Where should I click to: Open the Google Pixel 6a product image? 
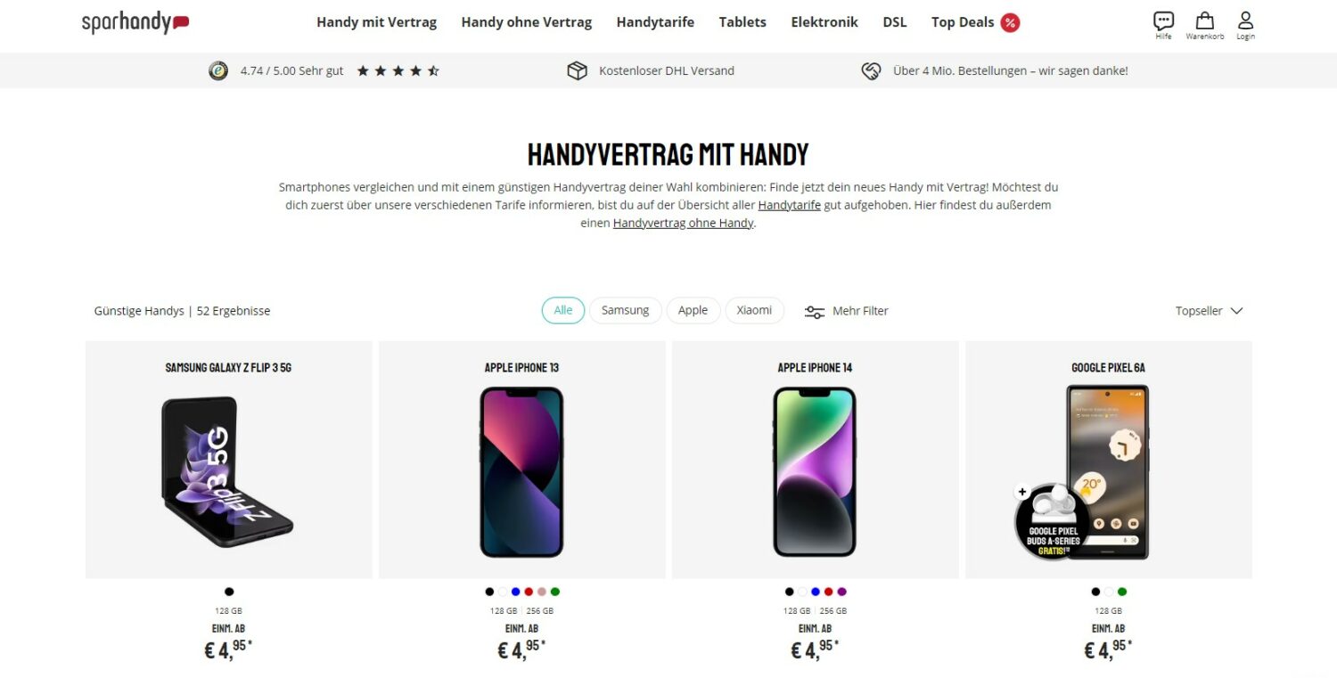[1108, 472]
